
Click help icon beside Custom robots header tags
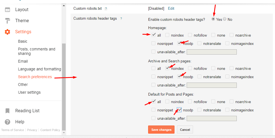121,19
